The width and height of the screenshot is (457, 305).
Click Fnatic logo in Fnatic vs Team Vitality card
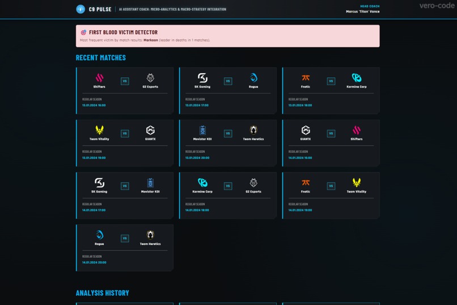click(x=306, y=183)
